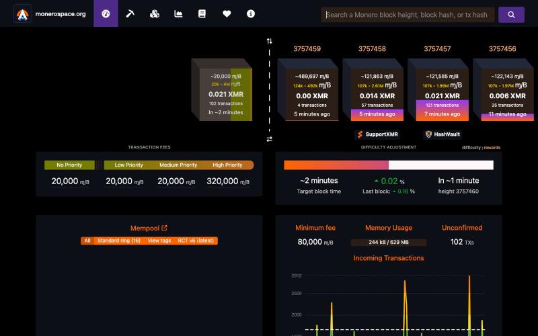The height and width of the screenshot is (336, 538).
Task: Select the dashboard gauge icon
Action: (x=106, y=13)
